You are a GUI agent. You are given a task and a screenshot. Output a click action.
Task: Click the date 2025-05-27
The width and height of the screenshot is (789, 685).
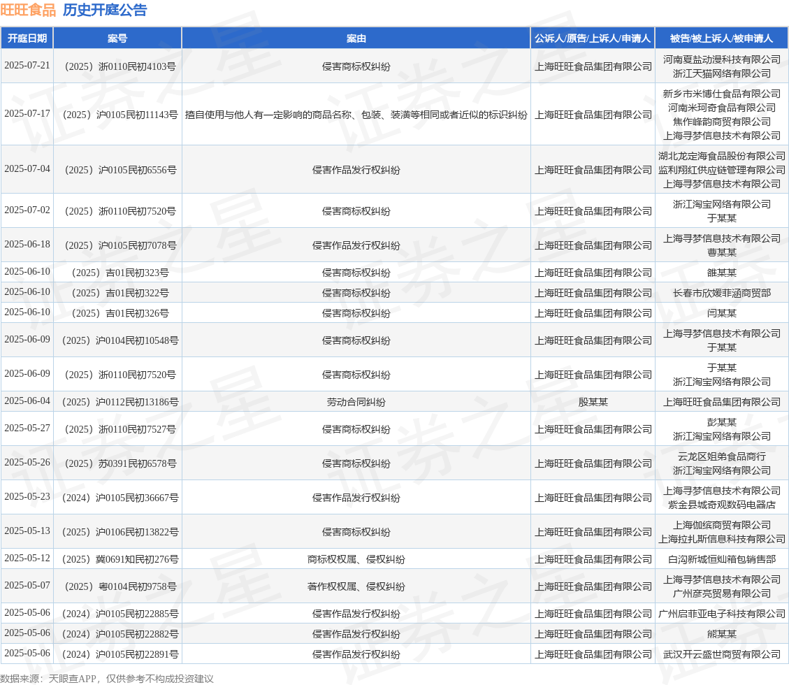pyautogui.click(x=27, y=428)
